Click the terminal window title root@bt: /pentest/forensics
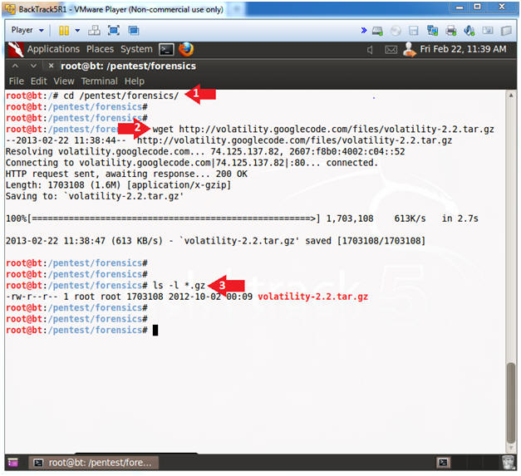 pos(128,66)
